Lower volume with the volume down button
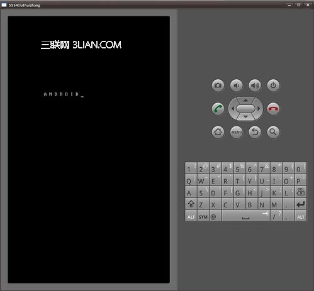 [x=237, y=85]
